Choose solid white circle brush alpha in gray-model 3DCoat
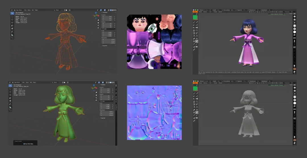307x158 pixels. (294, 103)
